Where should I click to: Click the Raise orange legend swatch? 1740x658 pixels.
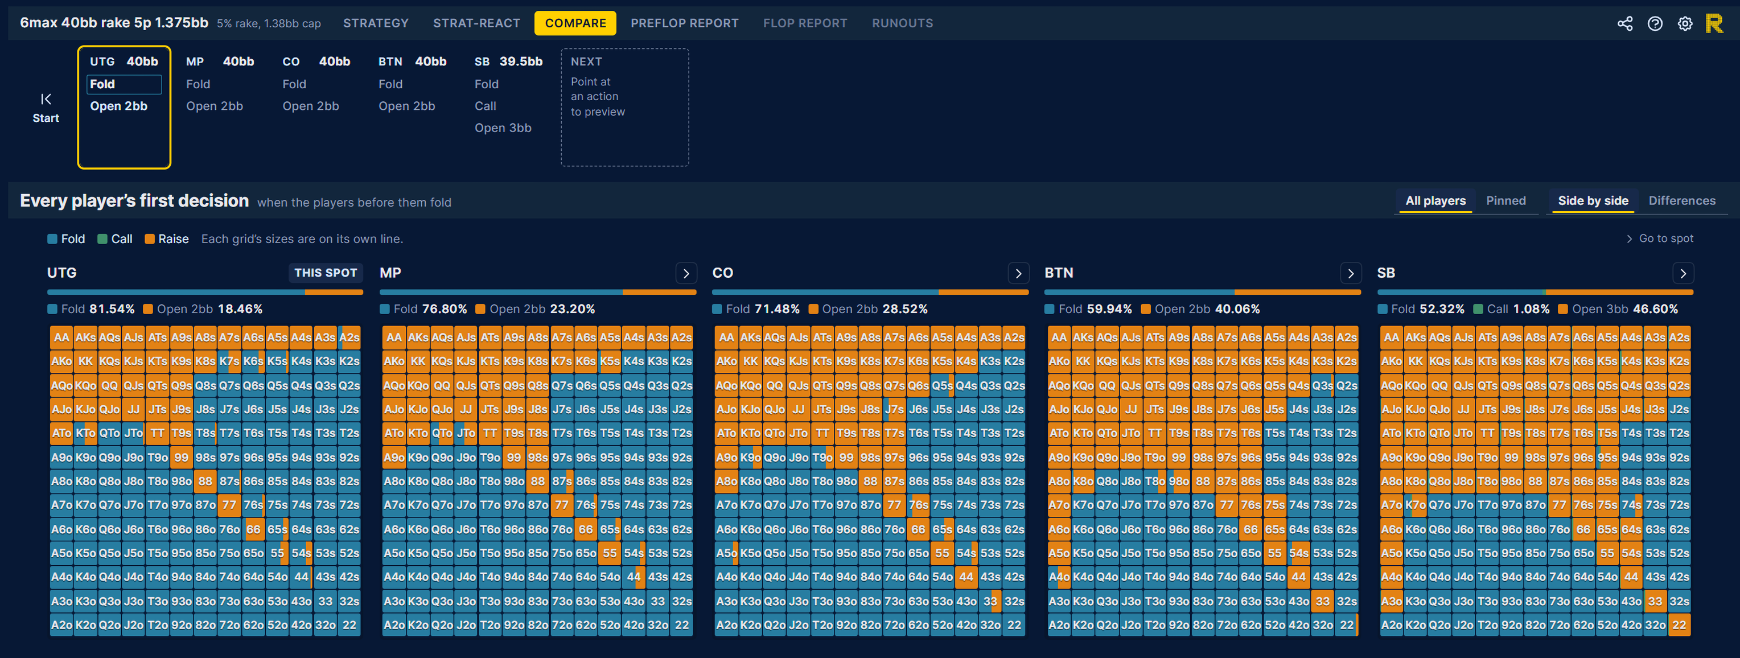pyautogui.click(x=149, y=239)
